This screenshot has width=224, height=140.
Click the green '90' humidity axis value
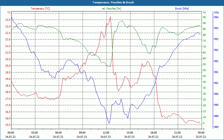coord(204,23)
